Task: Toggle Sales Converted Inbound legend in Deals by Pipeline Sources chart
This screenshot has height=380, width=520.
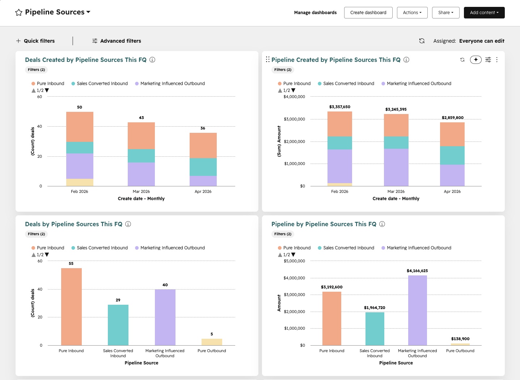Action: coord(100,248)
